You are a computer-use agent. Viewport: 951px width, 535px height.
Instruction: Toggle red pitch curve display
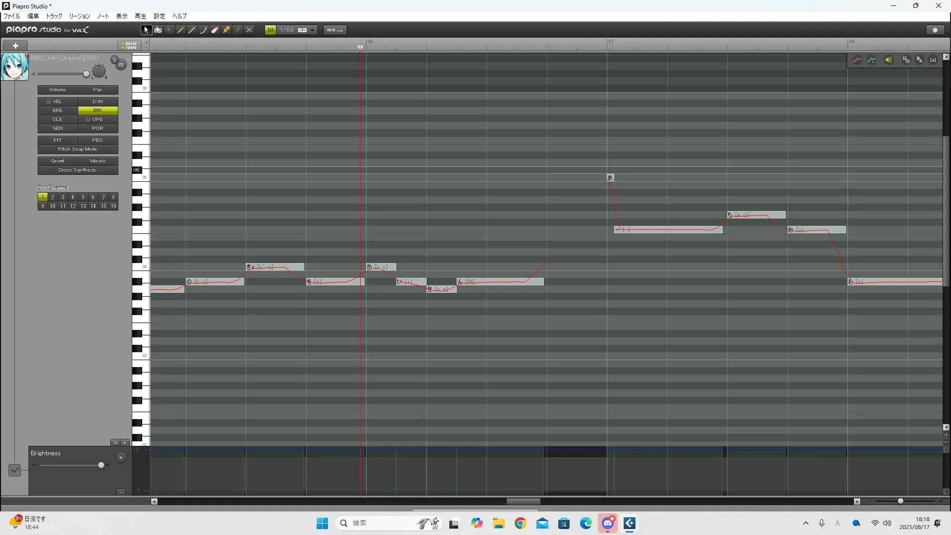coord(857,60)
